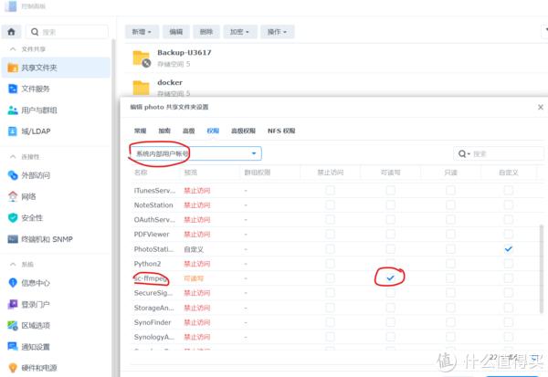Image resolution: width=548 pixels, height=377 pixels.
Task: Check 禁止访问 for SynoFinder row
Action: coord(330,322)
